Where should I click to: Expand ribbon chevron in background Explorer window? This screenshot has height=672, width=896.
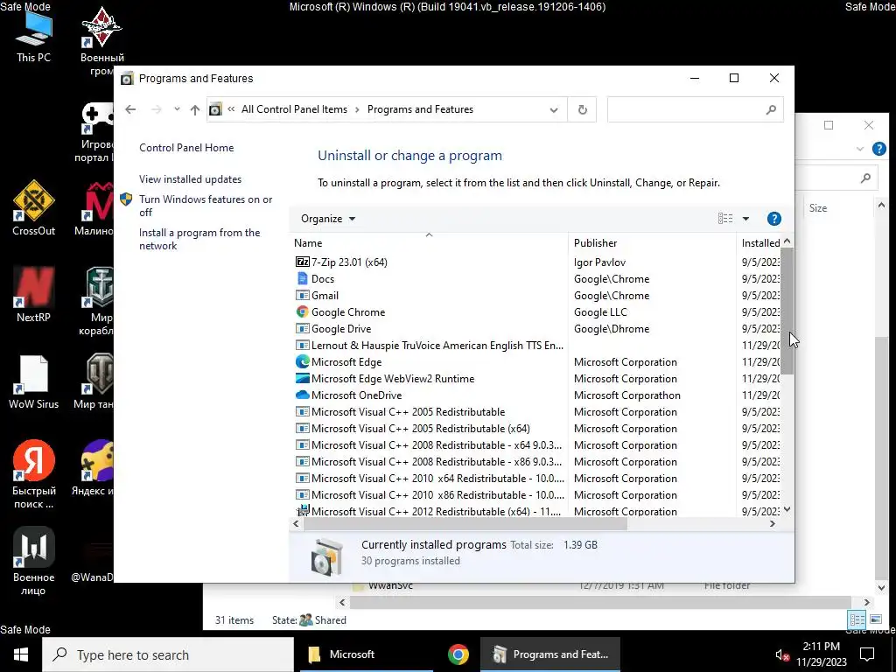coord(859,149)
